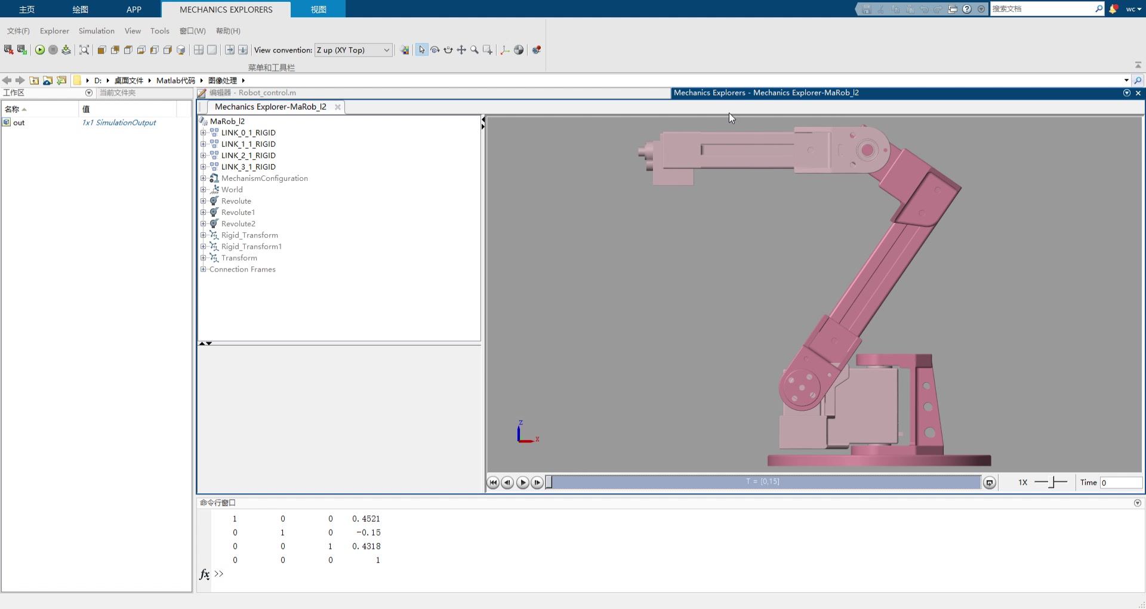Viewport: 1146px width, 609px height.
Task: Click the Step Forward playback button
Action: click(537, 482)
